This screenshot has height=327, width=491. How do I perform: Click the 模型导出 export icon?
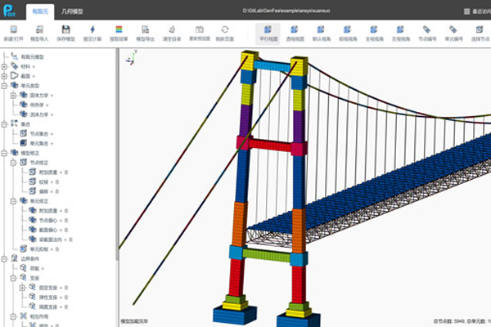point(145,32)
